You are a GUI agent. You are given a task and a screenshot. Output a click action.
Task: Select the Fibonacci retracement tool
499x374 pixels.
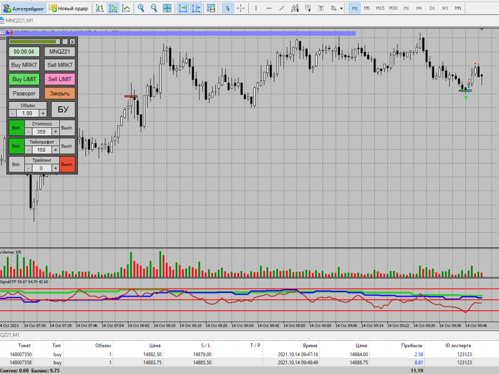pos(308,8)
